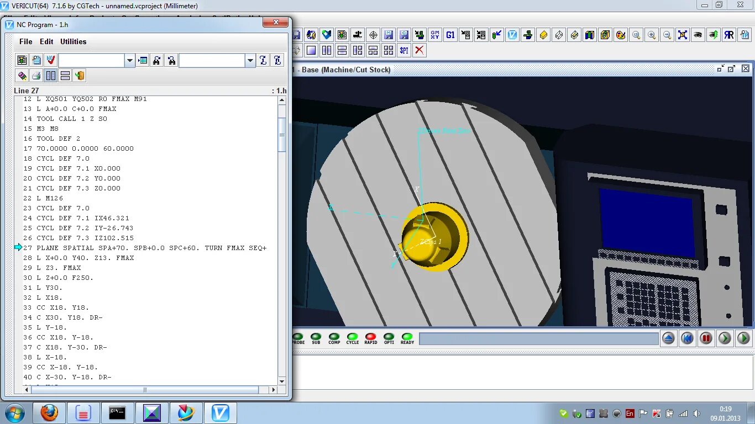This screenshot has width=755, height=424.
Task: Click the play to end button
Action: (743, 338)
